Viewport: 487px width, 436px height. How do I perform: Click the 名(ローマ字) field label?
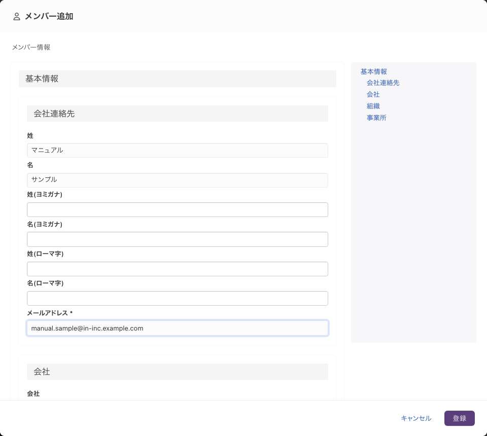45,283
